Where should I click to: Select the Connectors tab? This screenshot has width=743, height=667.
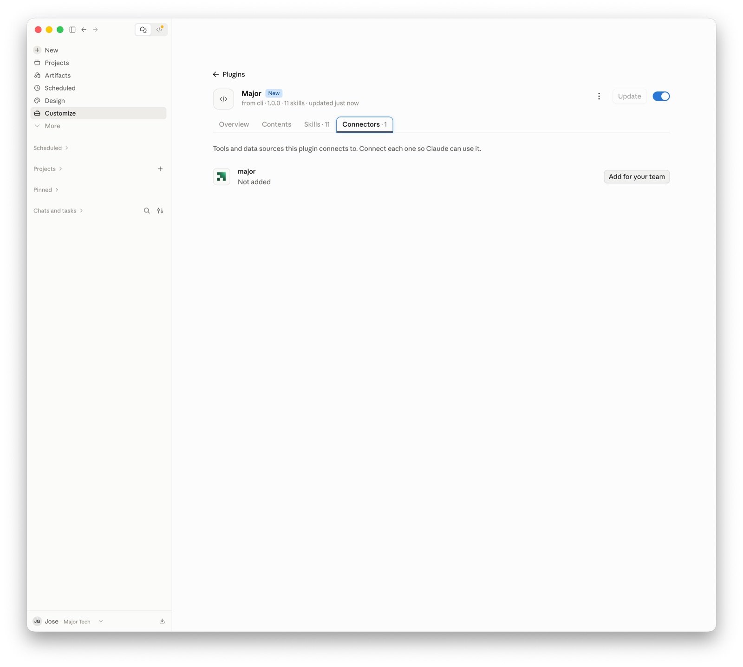(365, 124)
